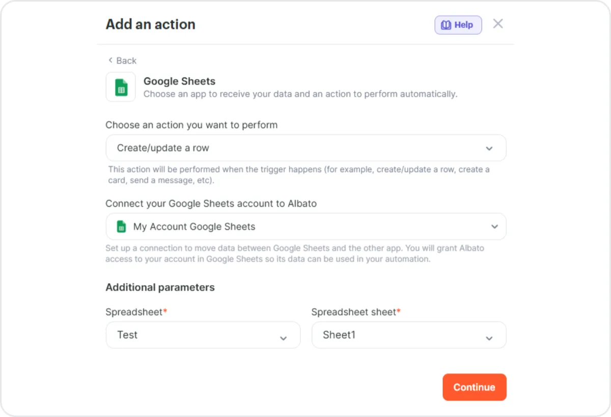Open the My Account Google Sheets dropdown
Image resolution: width=611 pixels, height=417 pixels.
(x=306, y=226)
